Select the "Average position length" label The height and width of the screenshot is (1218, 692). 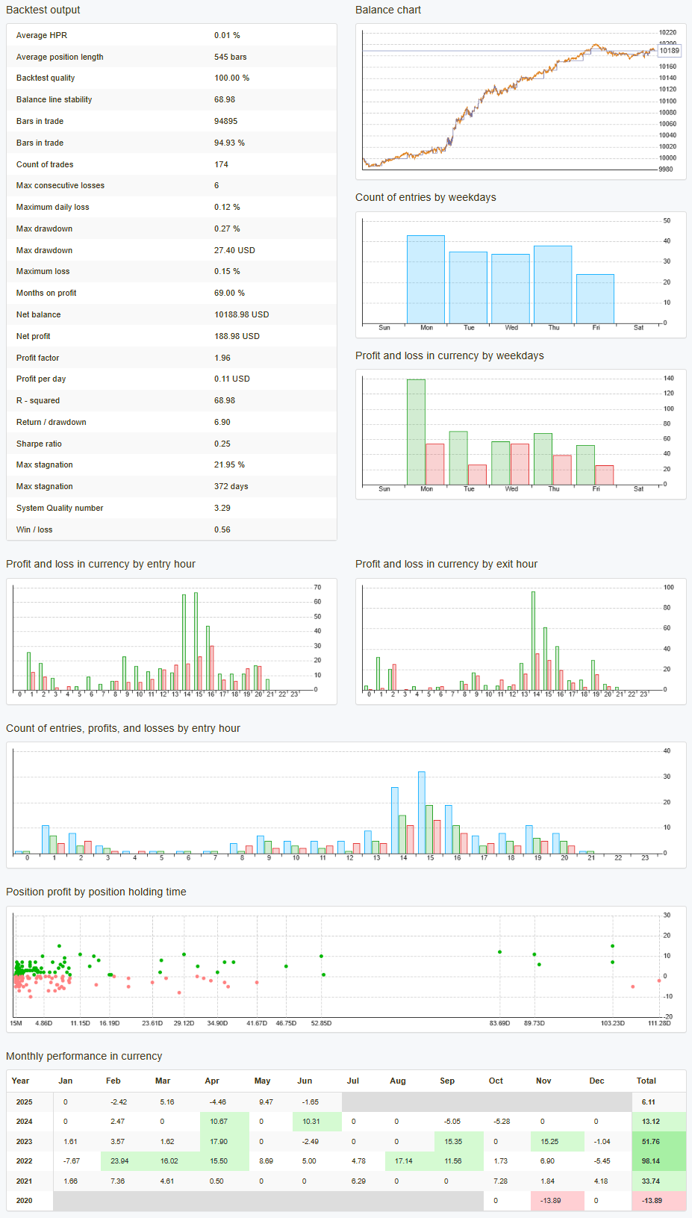tap(60, 57)
